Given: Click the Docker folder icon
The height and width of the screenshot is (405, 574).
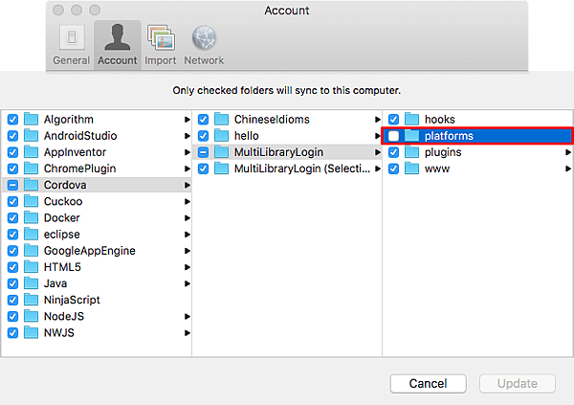Looking at the screenshot, I should click(x=30, y=218).
